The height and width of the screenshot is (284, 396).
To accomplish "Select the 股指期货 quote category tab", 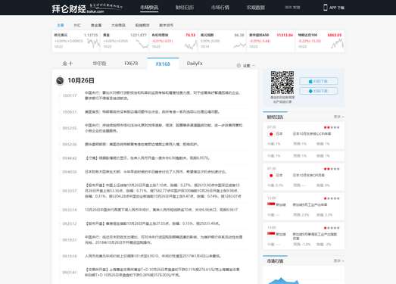I will [142, 25].
